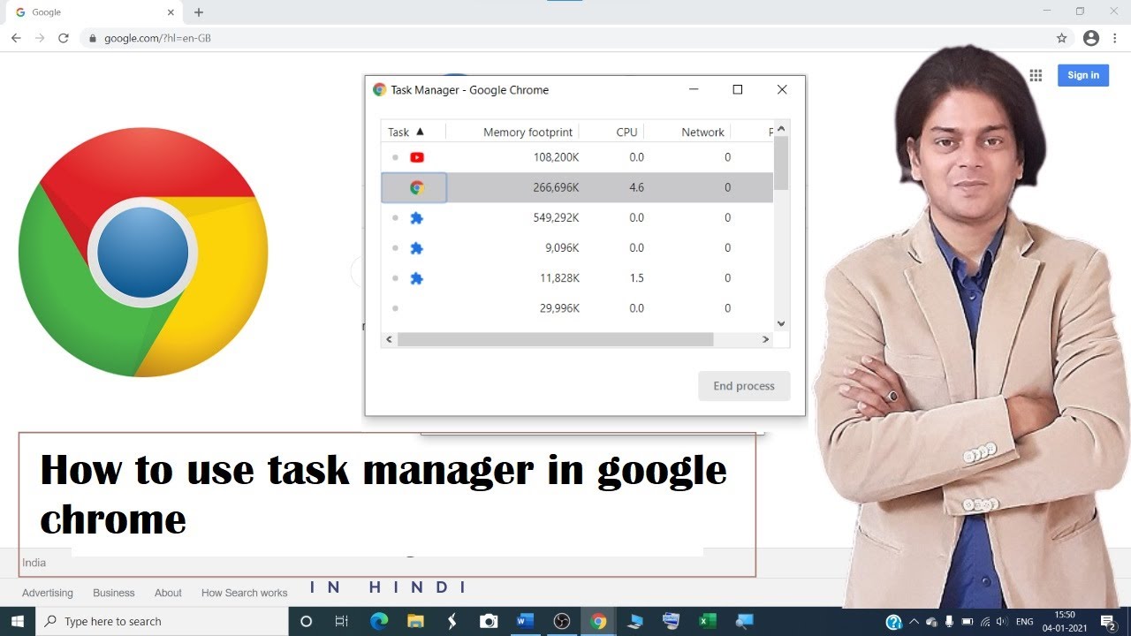The width and height of the screenshot is (1131, 636).
Task: Click the 1.5 CPU value
Action: point(636,278)
